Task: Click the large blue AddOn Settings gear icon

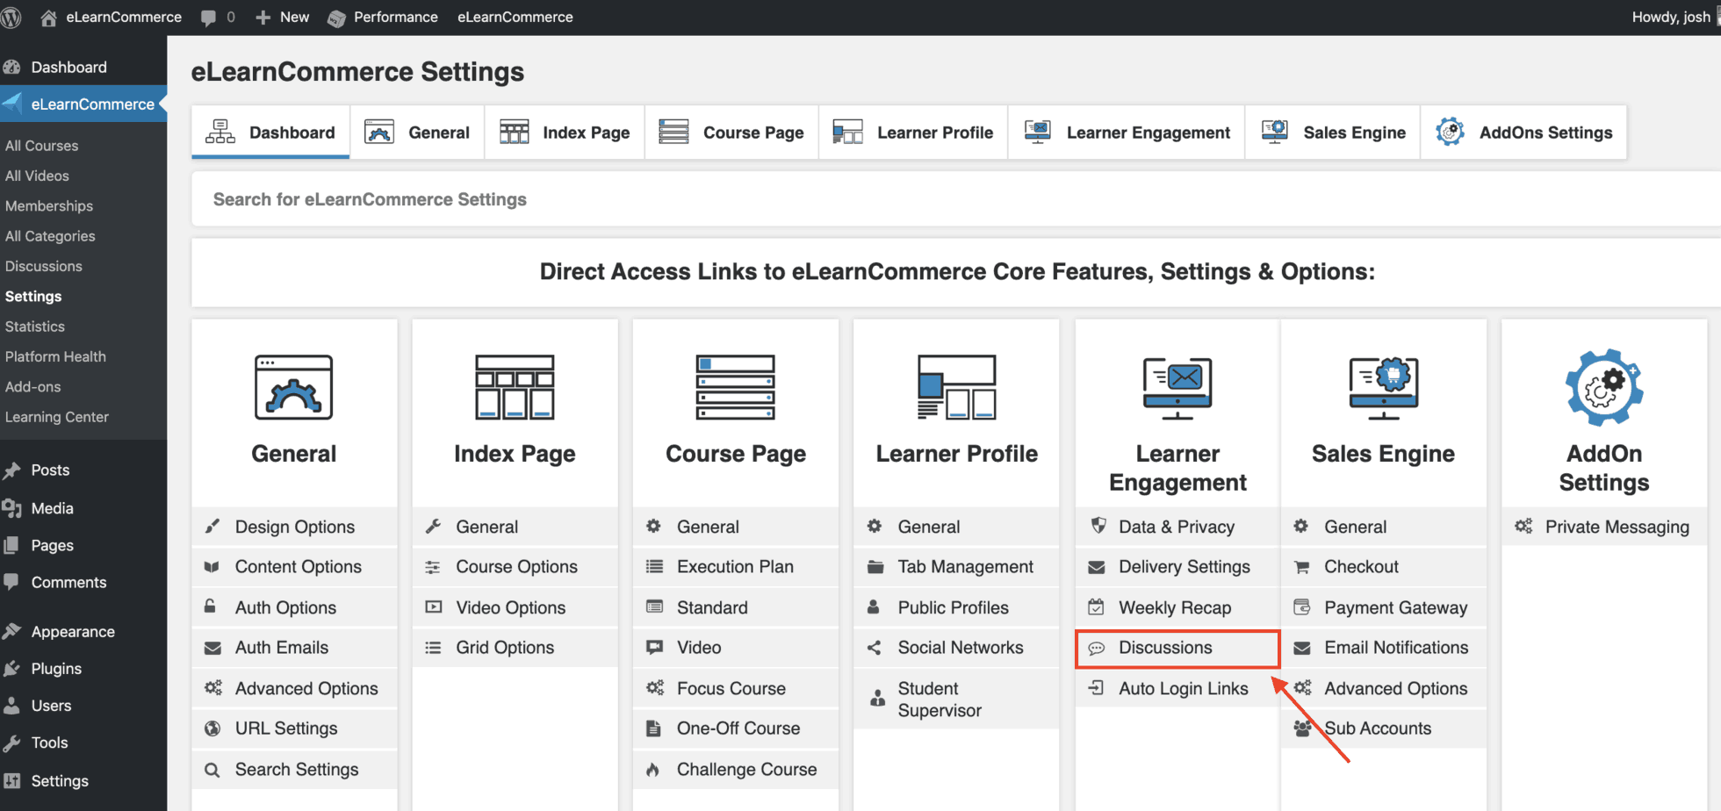Action: pos(1603,387)
